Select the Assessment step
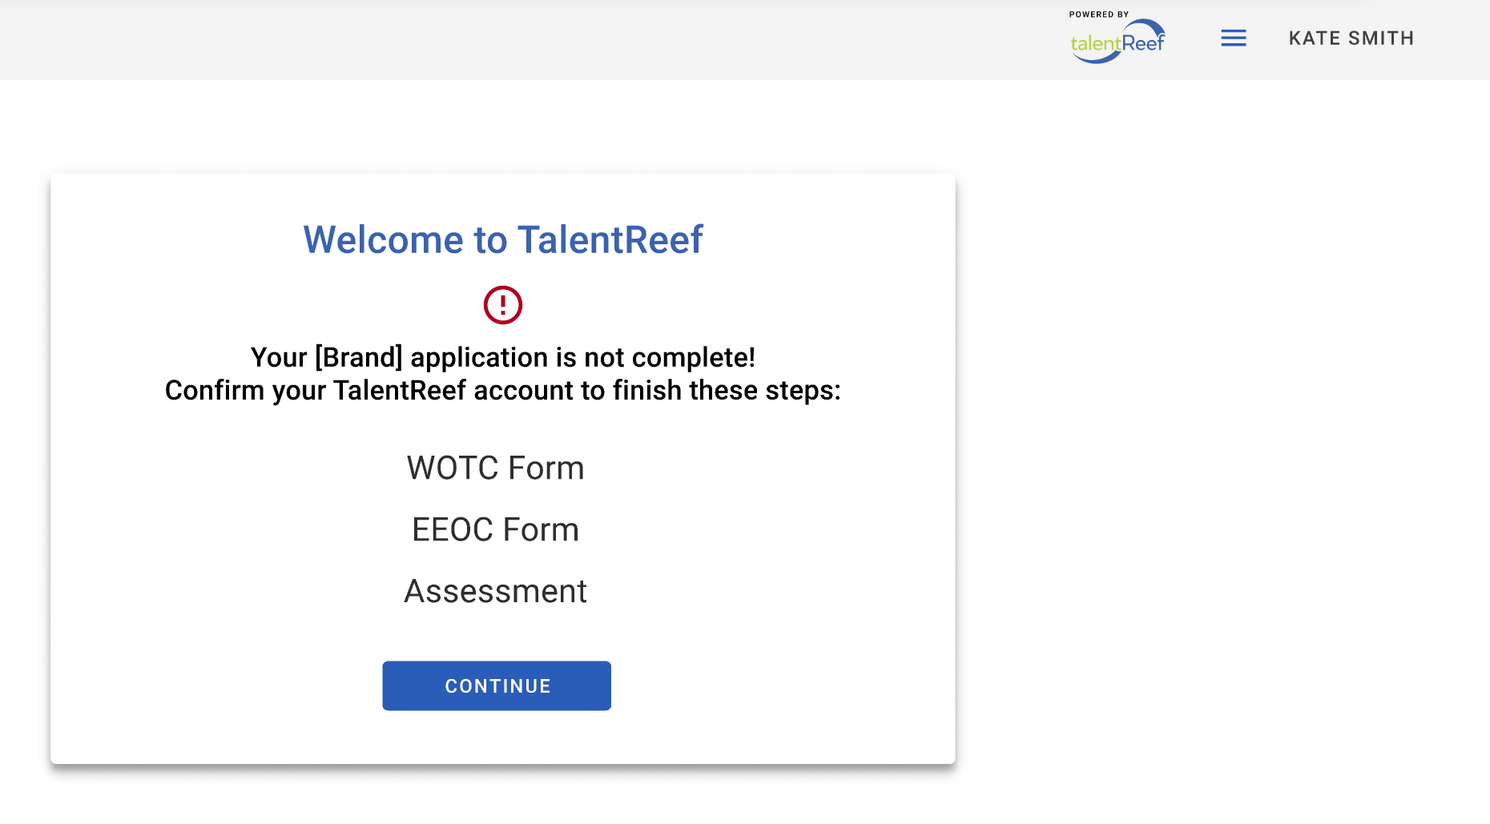This screenshot has height=824, width=1490. point(495,591)
